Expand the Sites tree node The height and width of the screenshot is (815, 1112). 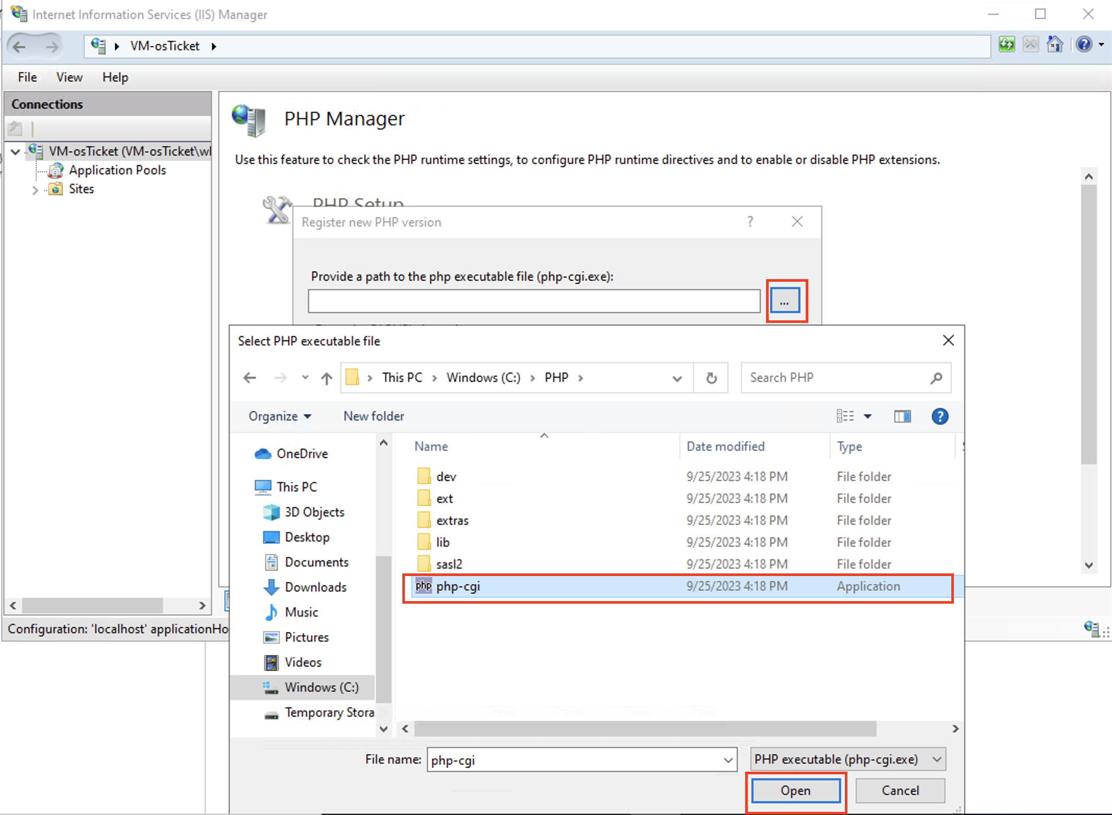tap(35, 190)
